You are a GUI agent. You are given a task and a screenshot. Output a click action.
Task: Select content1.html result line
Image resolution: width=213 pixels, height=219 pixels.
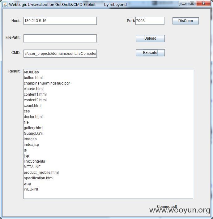point(35,94)
